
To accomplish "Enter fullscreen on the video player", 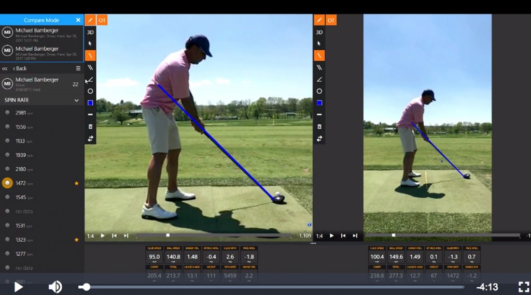I will click(x=524, y=286).
